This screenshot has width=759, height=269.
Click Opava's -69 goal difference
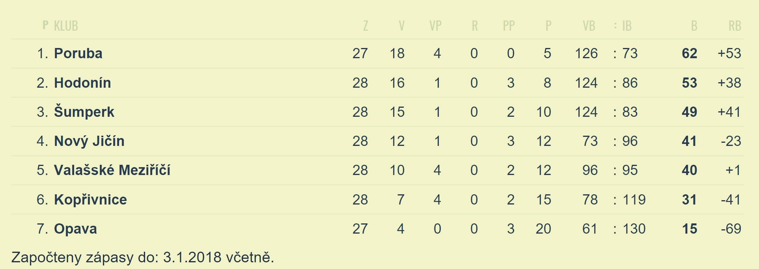pos(731,229)
